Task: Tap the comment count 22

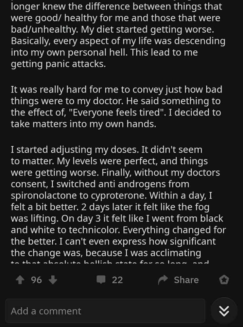Action: point(117,280)
